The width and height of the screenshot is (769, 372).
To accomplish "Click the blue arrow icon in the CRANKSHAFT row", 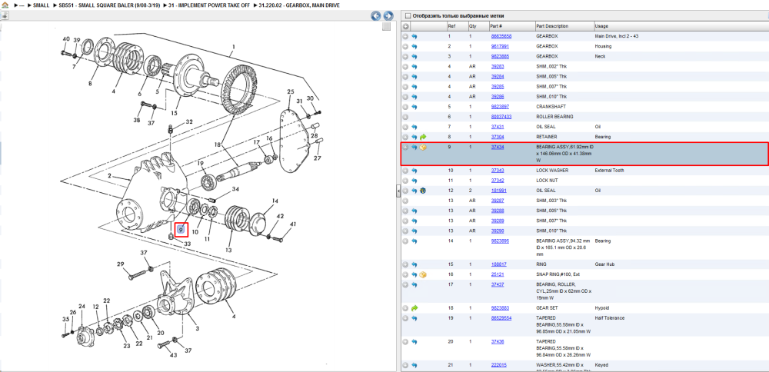I will (x=414, y=107).
